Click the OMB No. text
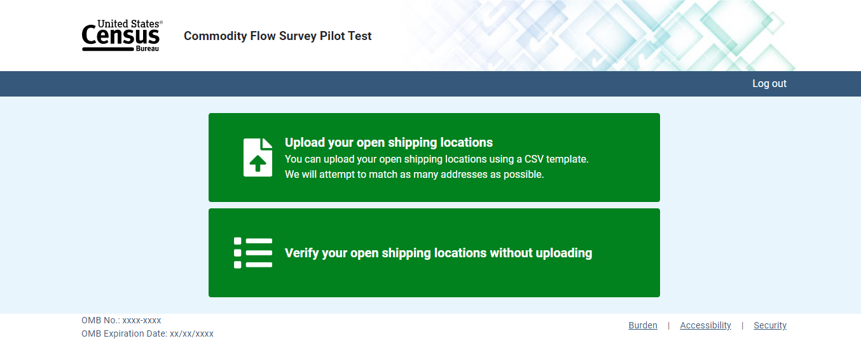The height and width of the screenshot is (343, 861). [x=121, y=320]
